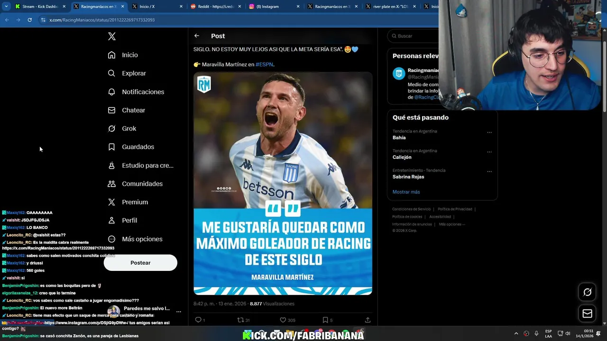The height and width of the screenshot is (341, 607).
Task: Open Racingmaníacos profile avatar in Personas relevantes
Action: [x=399, y=73]
